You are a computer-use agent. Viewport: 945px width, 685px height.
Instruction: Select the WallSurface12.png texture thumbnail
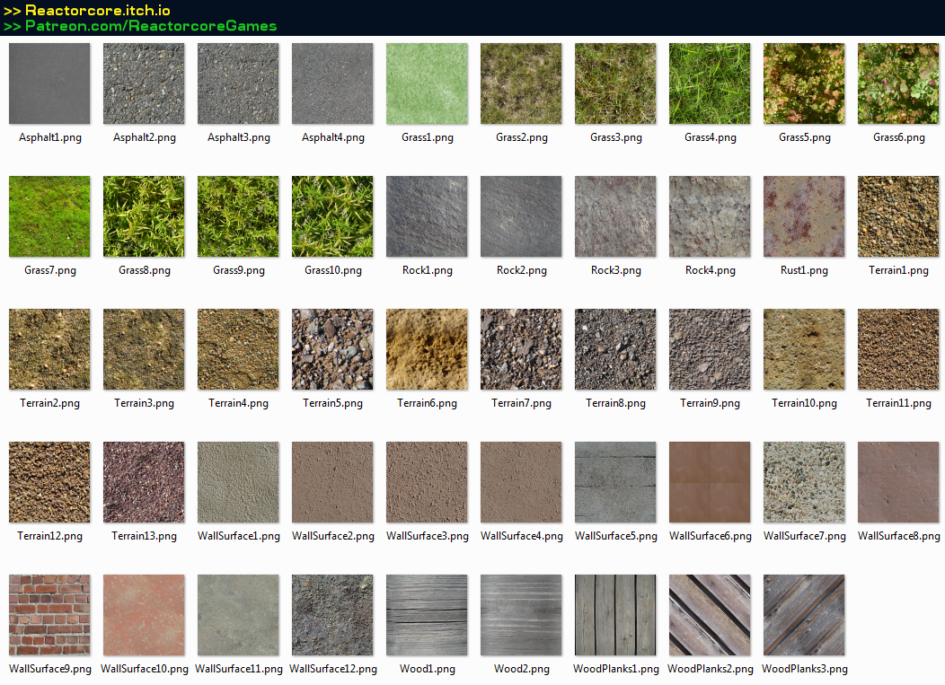[x=332, y=615]
